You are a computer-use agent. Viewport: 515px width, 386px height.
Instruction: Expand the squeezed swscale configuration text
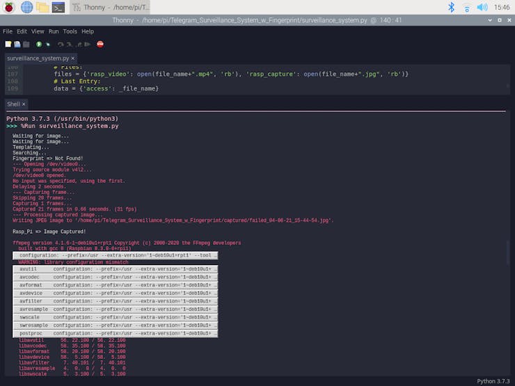[115, 317]
